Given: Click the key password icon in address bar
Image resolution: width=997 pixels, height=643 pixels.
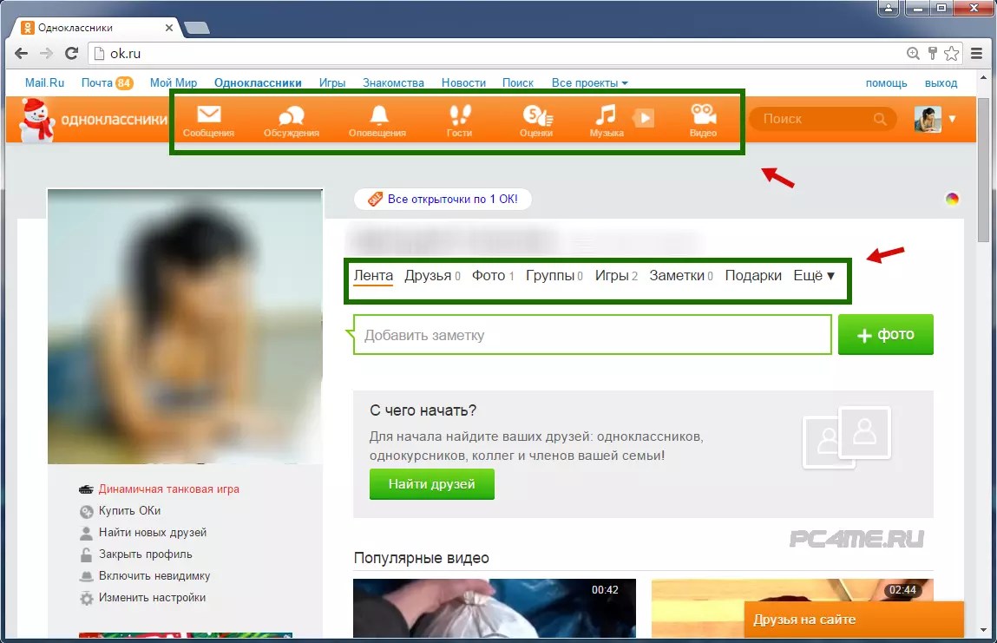Looking at the screenshot, I should click(933, 54).
